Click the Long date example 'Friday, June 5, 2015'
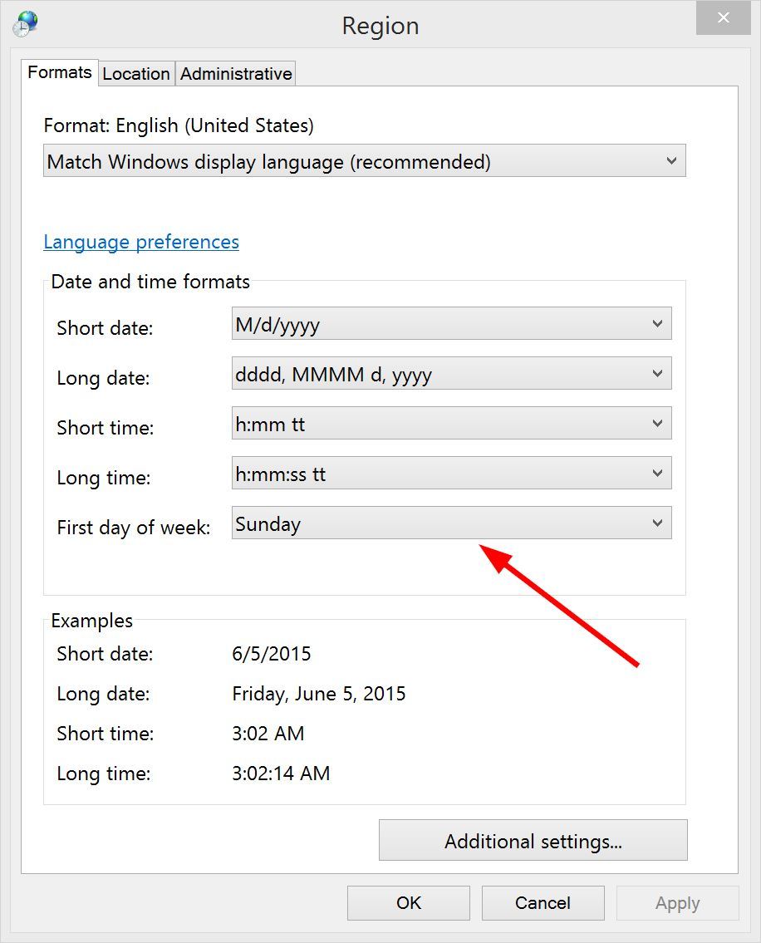Viewport: 761px width, 943px height. 319,694
